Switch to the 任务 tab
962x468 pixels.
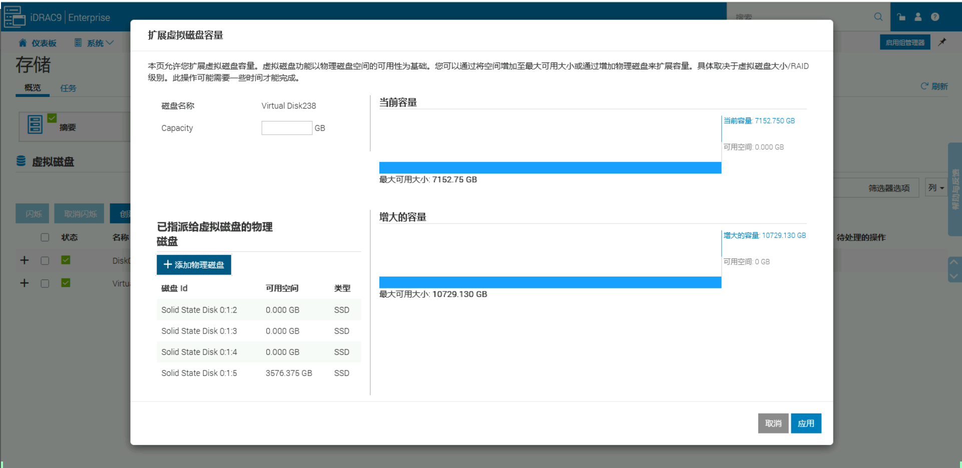tap(68, 88)
